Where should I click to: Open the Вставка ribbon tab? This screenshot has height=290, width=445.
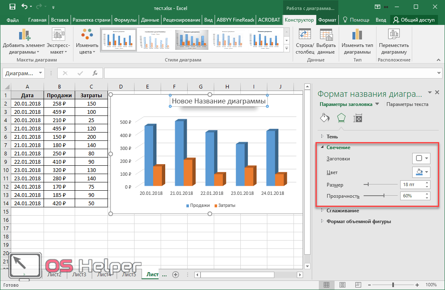60,20
